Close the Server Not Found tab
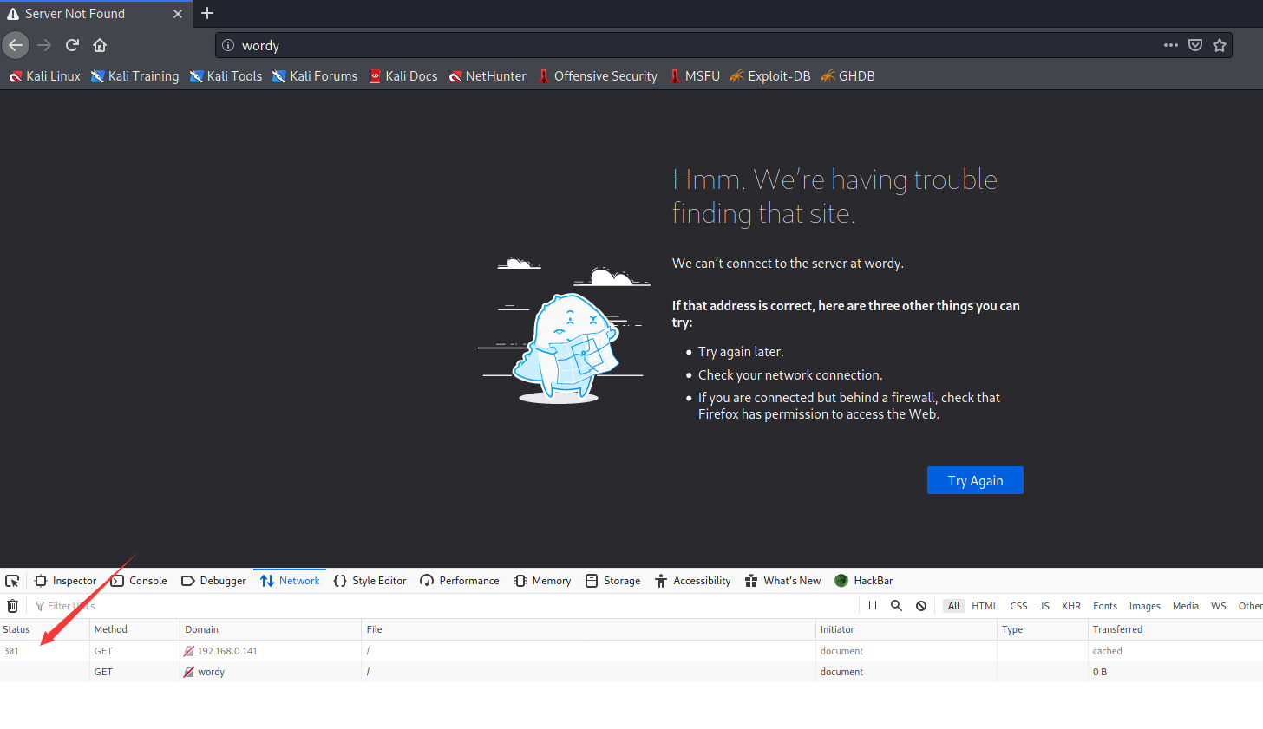 [178, 14]
